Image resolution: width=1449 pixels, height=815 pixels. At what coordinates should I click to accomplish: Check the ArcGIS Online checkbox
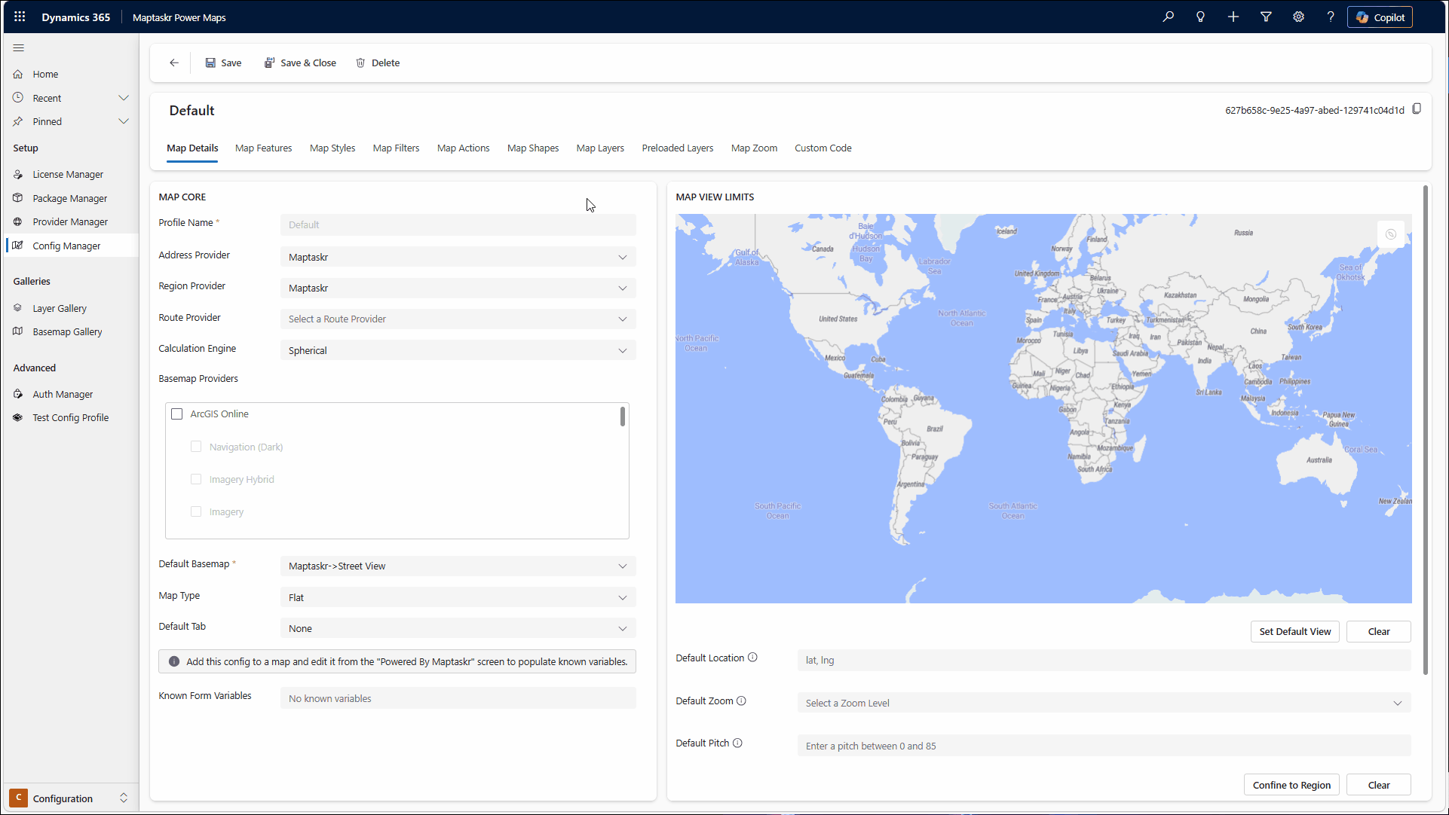click(177, 414)
